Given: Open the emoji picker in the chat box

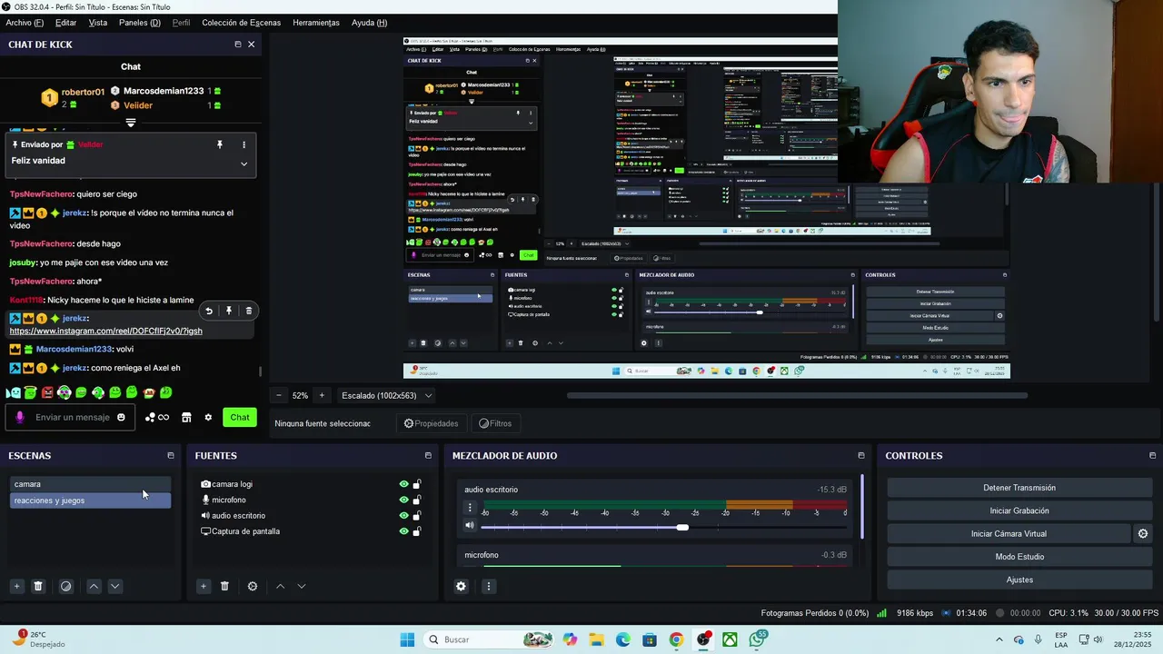Looking at the screenshot, I should tap(121, 417).
